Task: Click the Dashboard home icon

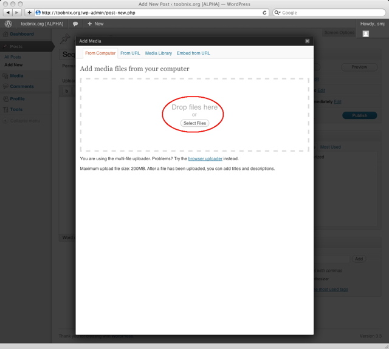Action: click(5, 34)
